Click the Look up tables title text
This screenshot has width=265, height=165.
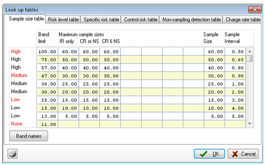[22, 10]
